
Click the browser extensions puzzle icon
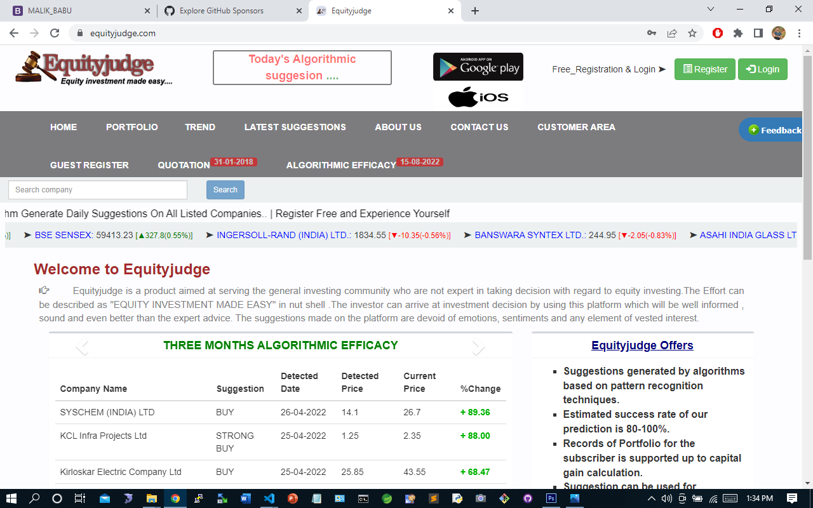[738, 33]
